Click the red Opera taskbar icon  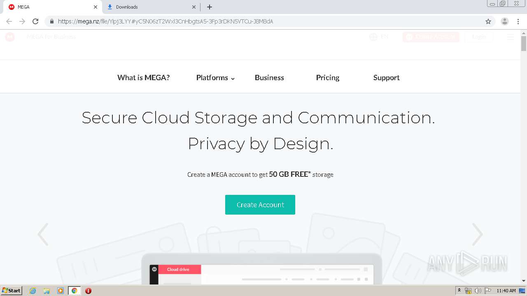(x=88, y=291)
